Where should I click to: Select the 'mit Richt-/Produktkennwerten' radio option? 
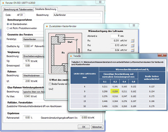[8, 28]
